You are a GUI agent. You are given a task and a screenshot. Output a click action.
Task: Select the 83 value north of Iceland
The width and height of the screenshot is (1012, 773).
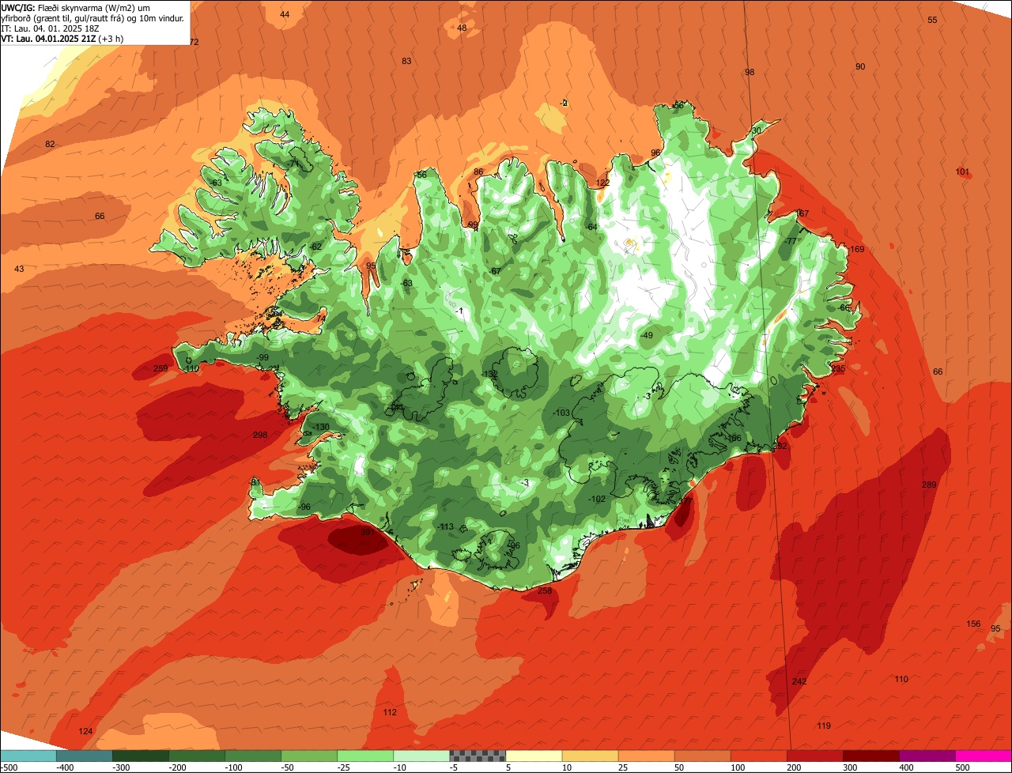pyautogui.click(x=406, y=61)
